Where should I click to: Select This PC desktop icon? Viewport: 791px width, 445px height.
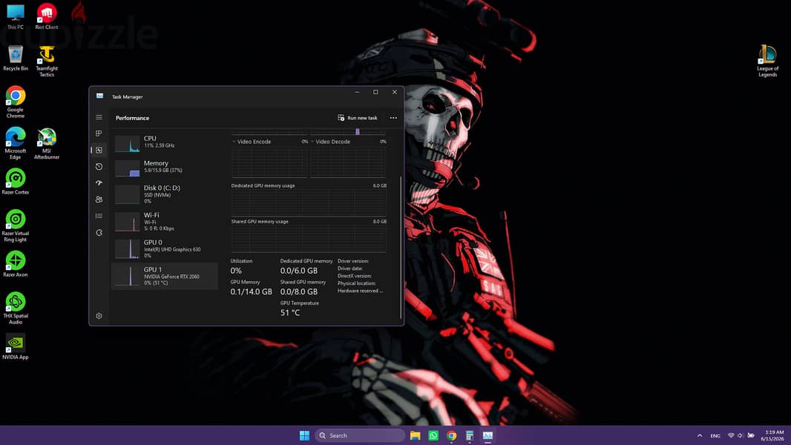click(15, 16)
